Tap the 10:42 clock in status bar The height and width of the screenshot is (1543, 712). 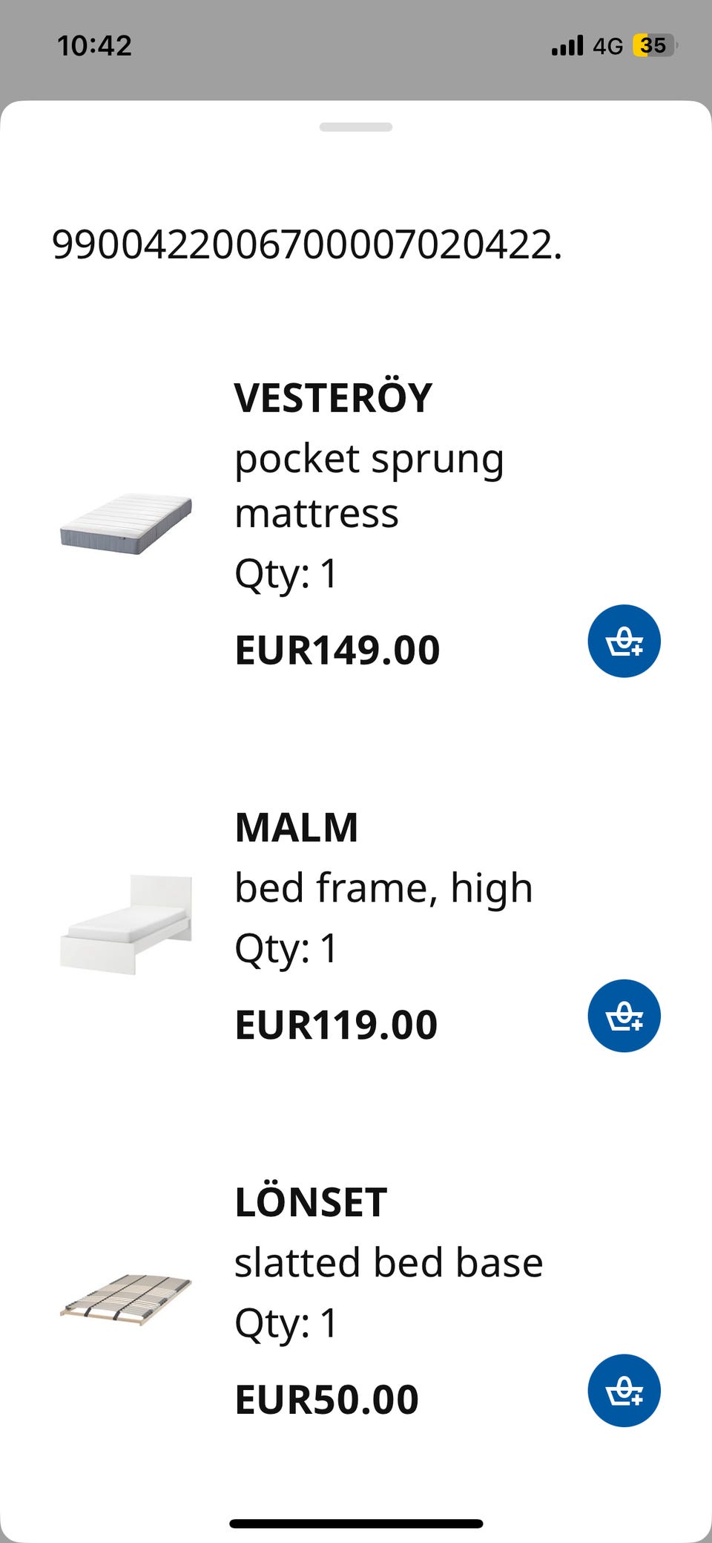coord(94,46)
